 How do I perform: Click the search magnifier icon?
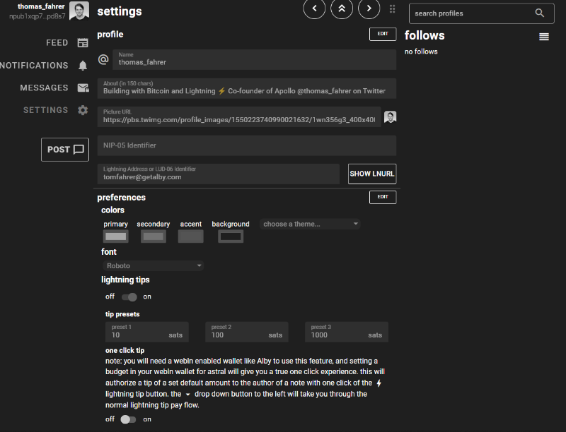coord(540,13)
